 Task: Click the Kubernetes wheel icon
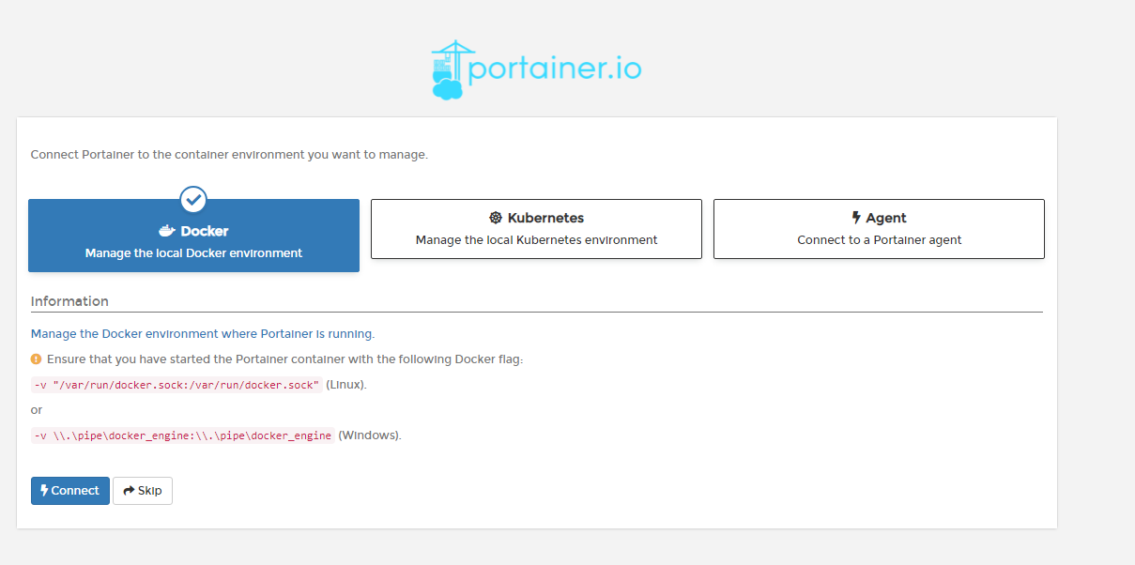coord(496,218)
